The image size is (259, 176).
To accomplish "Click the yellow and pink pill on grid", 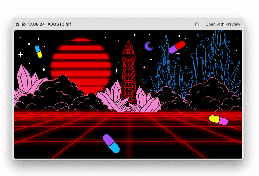I will pos(218,120).
